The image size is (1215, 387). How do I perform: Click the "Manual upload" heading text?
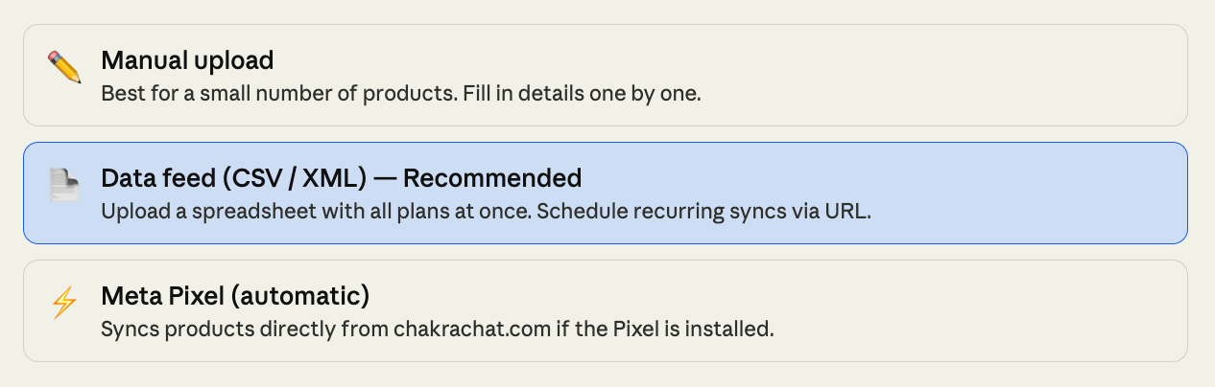pos(187,60)
